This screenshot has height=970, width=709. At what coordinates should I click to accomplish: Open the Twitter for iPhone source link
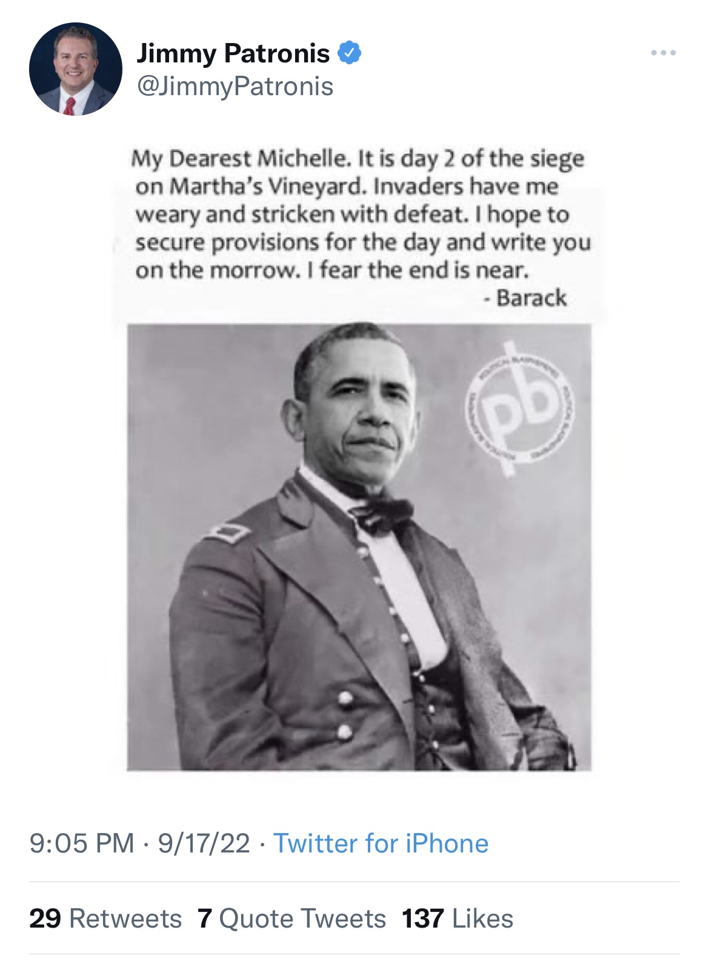[x=381, y=843]
